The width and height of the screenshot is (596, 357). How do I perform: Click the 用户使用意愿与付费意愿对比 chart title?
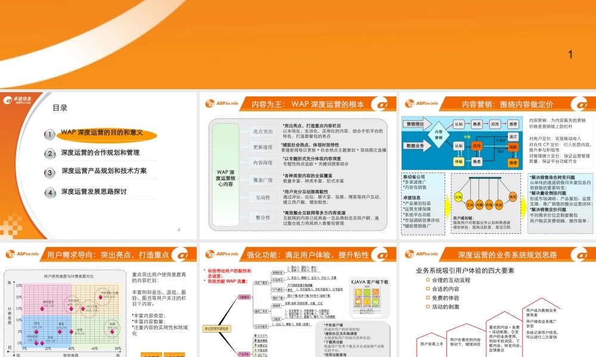point(69,276)
